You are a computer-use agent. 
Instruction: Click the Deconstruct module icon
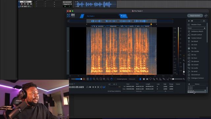[189, 75]
